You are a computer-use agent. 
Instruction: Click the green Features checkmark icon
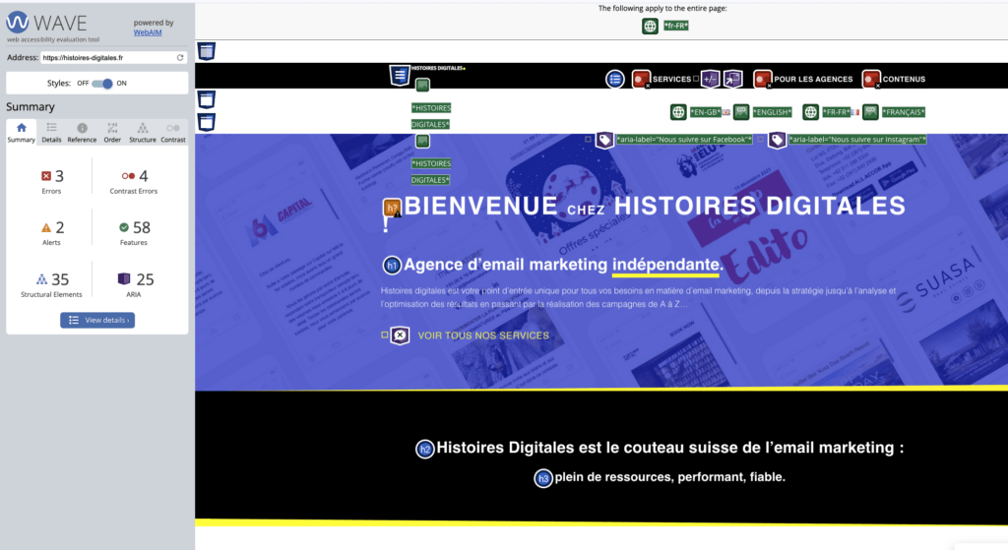tap(124, 227)
